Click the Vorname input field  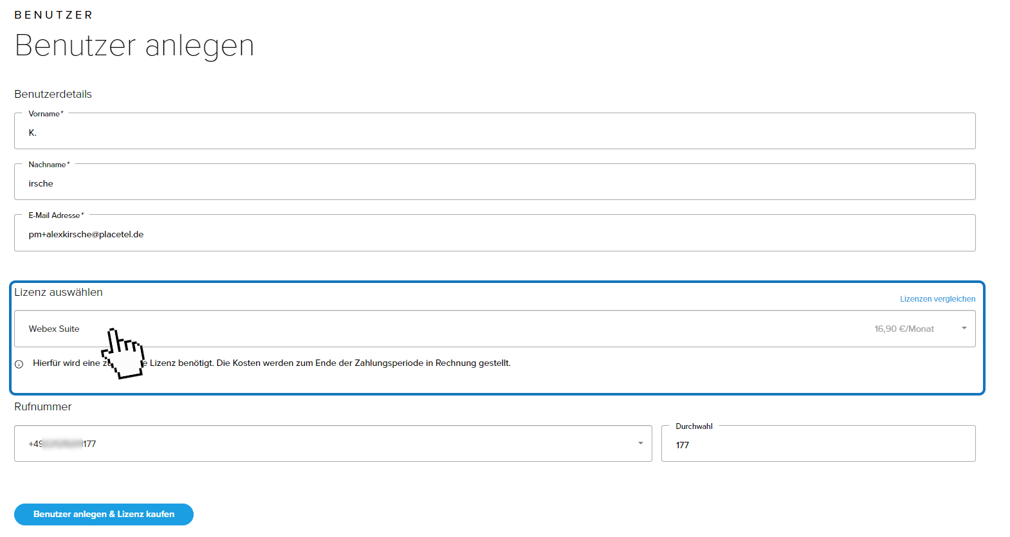pyautogui.click(x=495, y=131)
